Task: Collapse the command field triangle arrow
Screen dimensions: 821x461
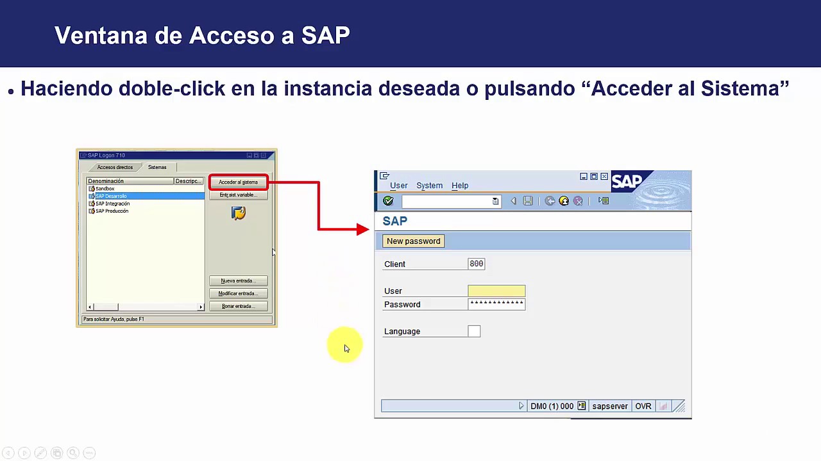Action: tap(513, 201)
